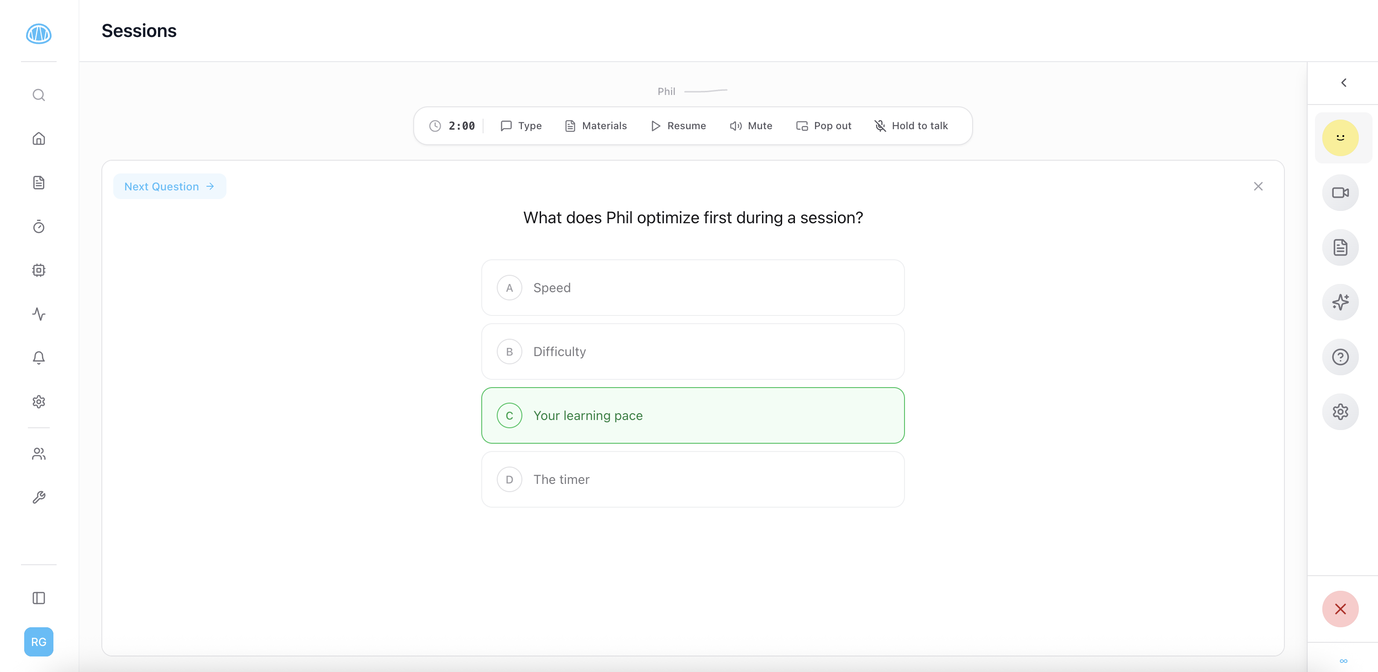Pop out the session window
The height and width of the screenshot is (672, 1378).
pyautogui.click(x=824, y=126)
